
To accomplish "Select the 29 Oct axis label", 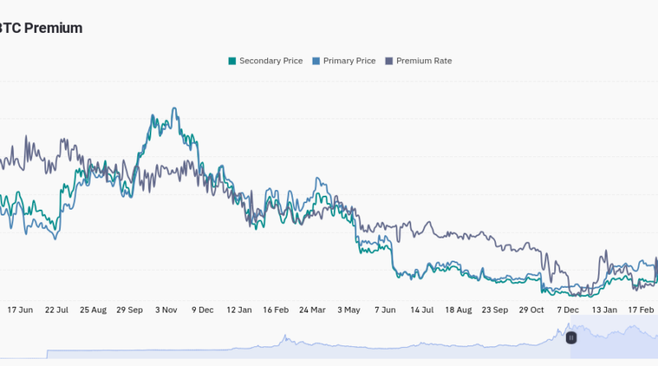I will (531, 310).
